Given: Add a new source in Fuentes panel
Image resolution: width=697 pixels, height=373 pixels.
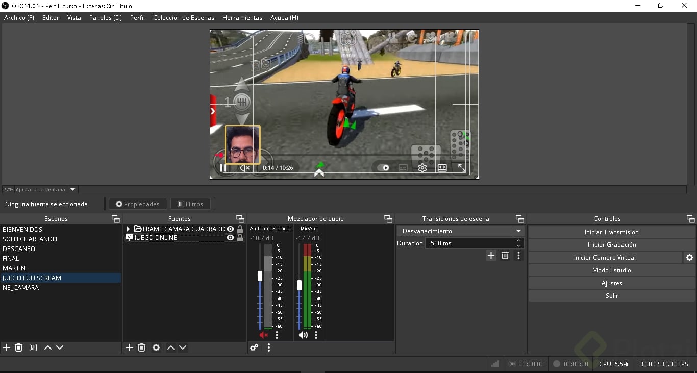Looking at the screenshot, I should click(x=130, y=347).
